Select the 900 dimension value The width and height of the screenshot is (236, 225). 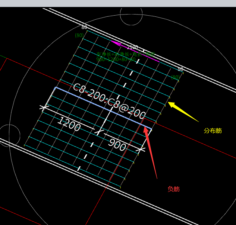point(117,145)
